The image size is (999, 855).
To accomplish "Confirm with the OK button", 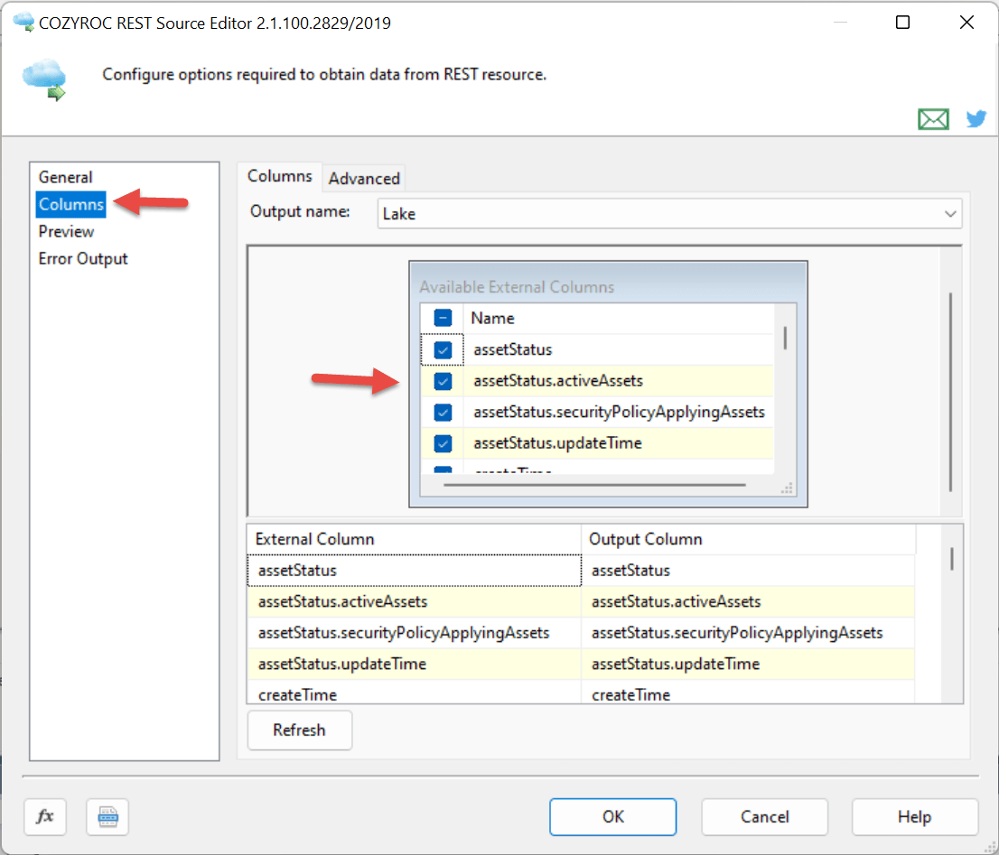I will pyautogui.click(x=613, y=816).
